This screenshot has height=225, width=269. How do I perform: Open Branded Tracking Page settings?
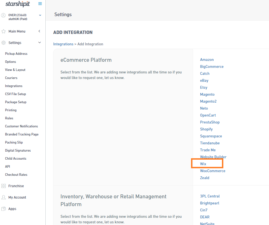pyautogui.click(x=22, y=134)
